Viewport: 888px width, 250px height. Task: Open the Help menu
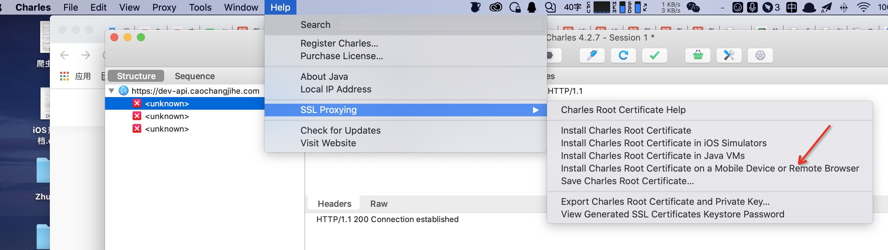[280, 7]
